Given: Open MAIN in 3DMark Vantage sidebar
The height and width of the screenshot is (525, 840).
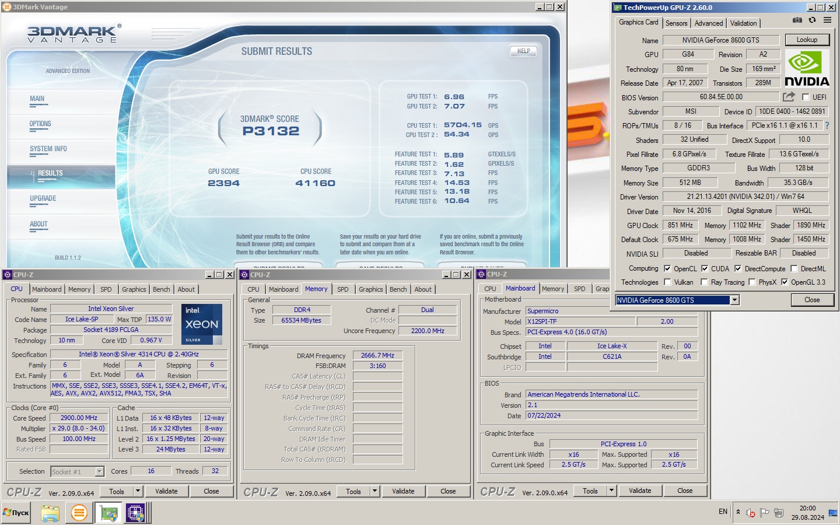Looking at the screenshot, I should [x=37, y=99].
